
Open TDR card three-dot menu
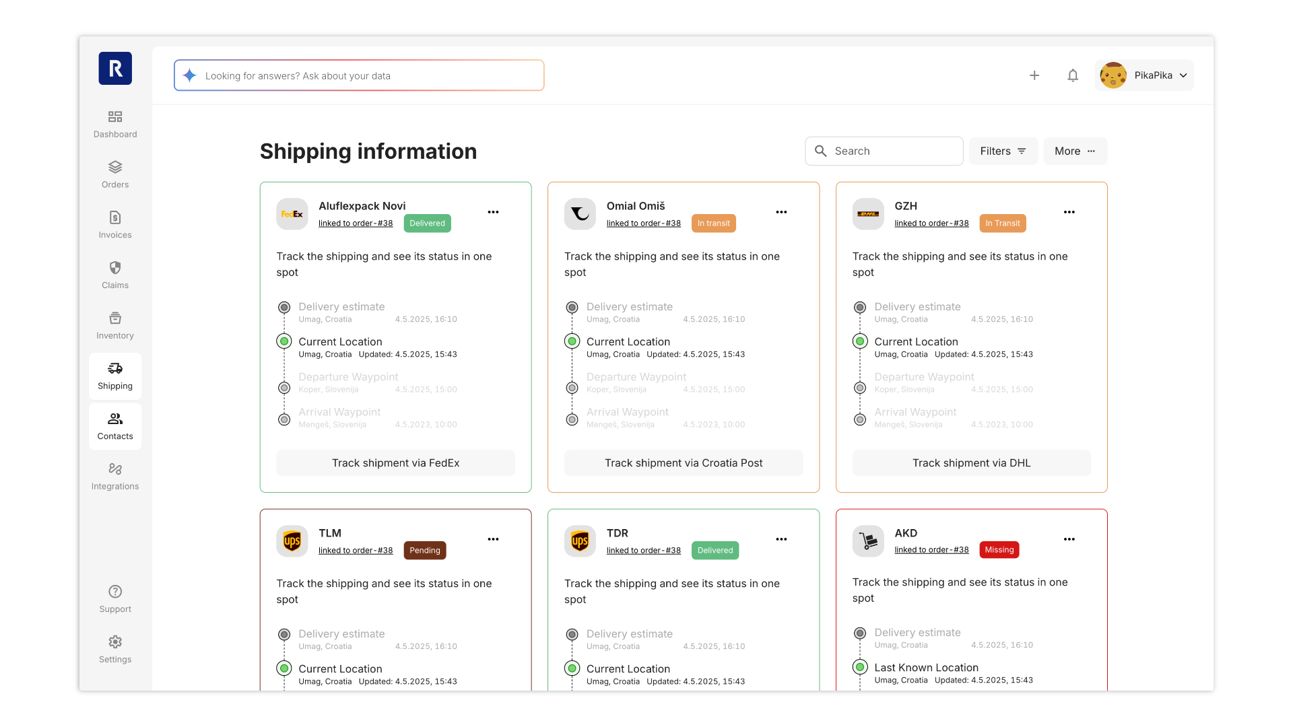tap(781, 539)
